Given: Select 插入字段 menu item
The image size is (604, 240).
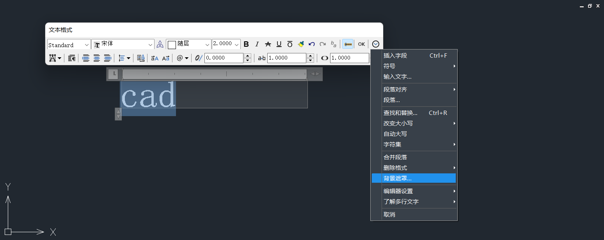Looking at the screenshot, I should pyautogui.click(x=414, y=56).
